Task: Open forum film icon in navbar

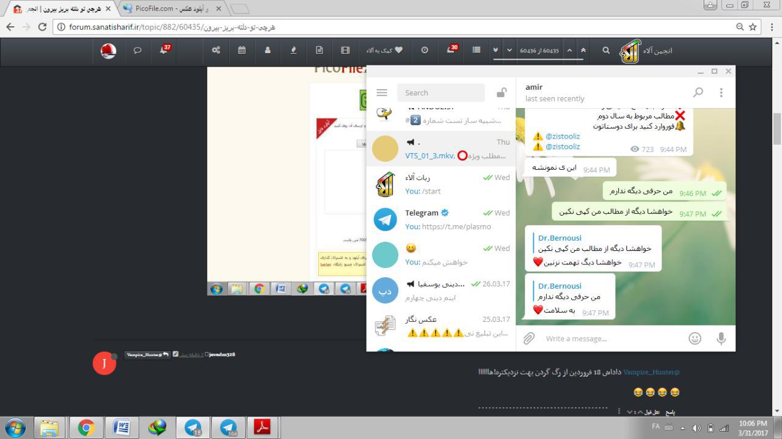Action: coord(345,50)
